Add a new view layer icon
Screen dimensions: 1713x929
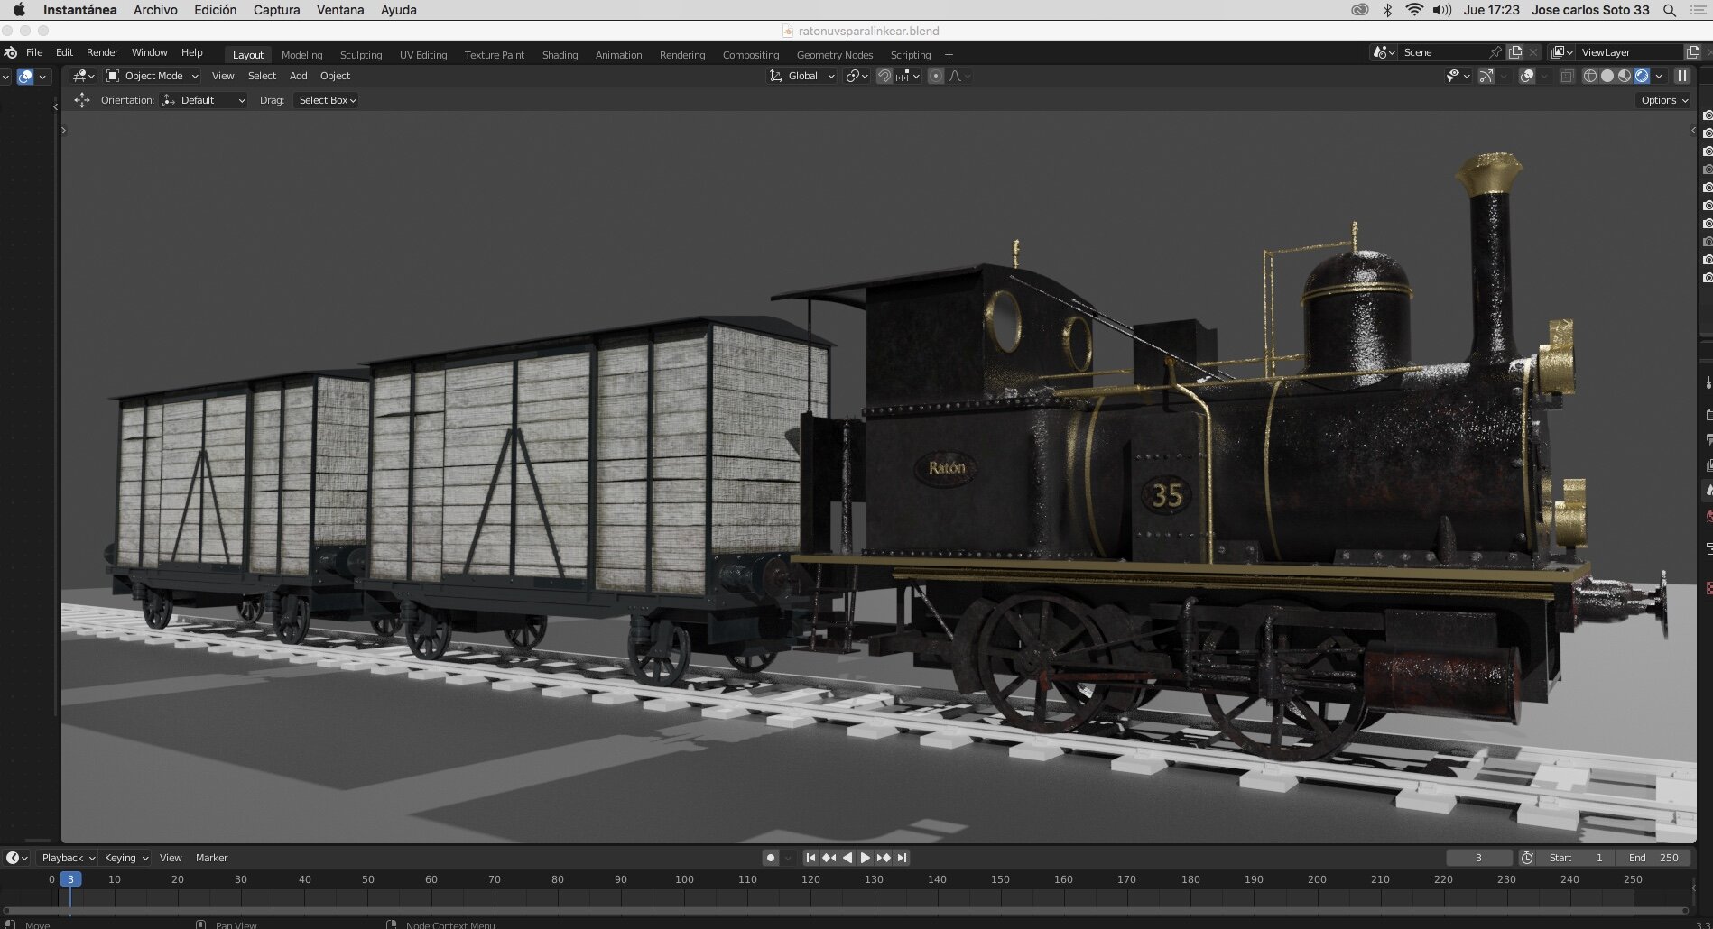1693,52
